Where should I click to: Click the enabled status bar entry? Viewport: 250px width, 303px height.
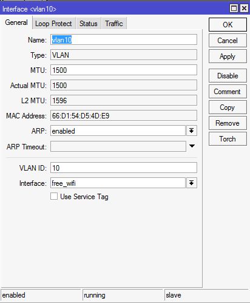point(41,295)
